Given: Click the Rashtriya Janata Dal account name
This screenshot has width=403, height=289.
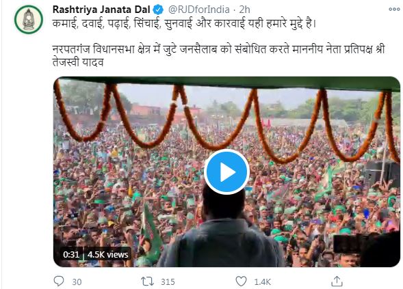Looking at the screenshot, I should 101,10.
